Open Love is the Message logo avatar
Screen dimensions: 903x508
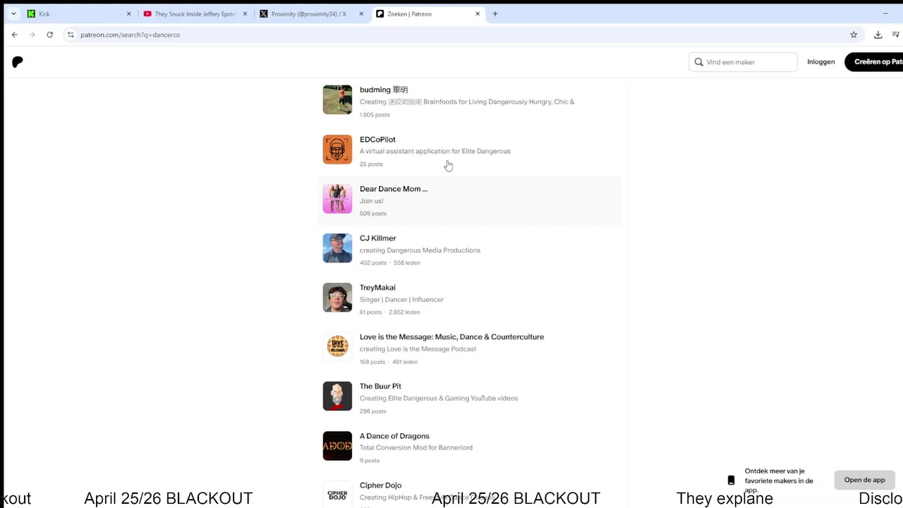[x=337, y=346]
